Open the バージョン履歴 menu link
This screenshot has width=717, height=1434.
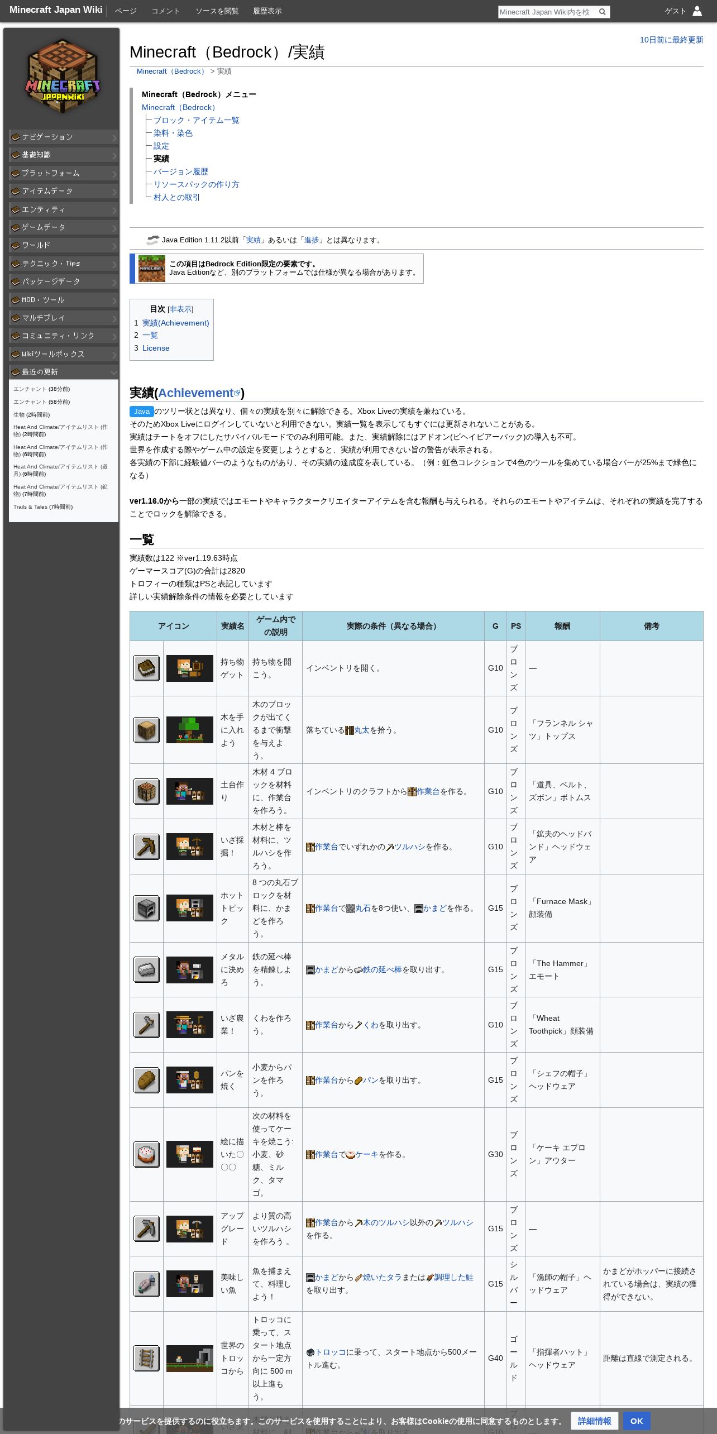[181, 171]
